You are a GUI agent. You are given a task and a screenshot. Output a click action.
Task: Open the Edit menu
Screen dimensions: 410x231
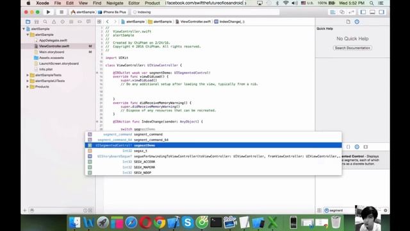(70, 3)
